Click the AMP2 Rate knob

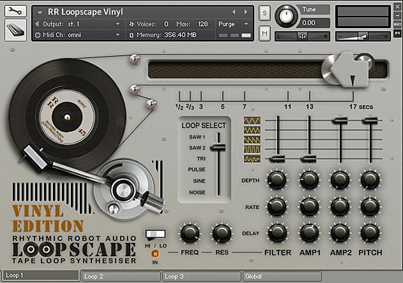[340, 207]
